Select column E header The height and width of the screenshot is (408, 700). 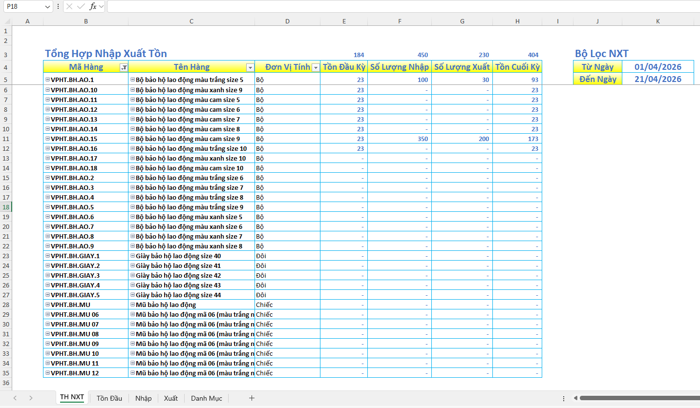pos(344,21)
